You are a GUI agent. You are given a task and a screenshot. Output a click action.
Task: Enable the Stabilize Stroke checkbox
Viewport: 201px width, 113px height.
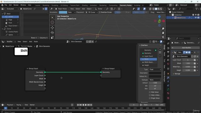tap(100, 12)
